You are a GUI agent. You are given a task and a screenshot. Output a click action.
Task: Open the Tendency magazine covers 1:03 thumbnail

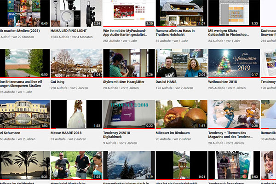click(234, 165)
